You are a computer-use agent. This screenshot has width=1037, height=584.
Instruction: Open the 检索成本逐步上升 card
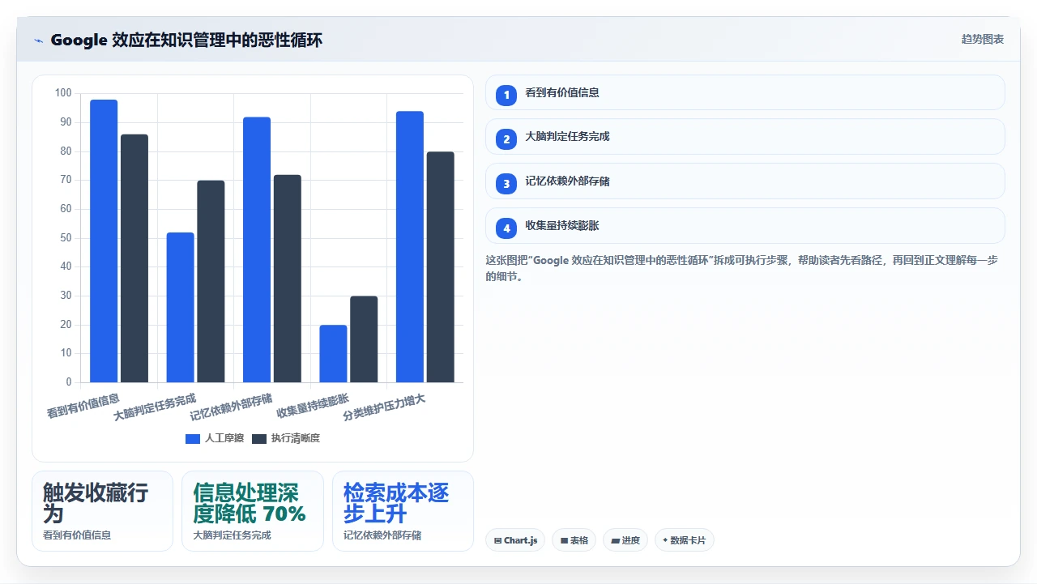click(x=403, y=511)
